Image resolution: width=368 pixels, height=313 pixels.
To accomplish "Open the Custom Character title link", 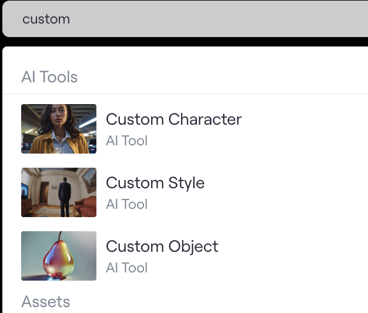I will point(173,119).
